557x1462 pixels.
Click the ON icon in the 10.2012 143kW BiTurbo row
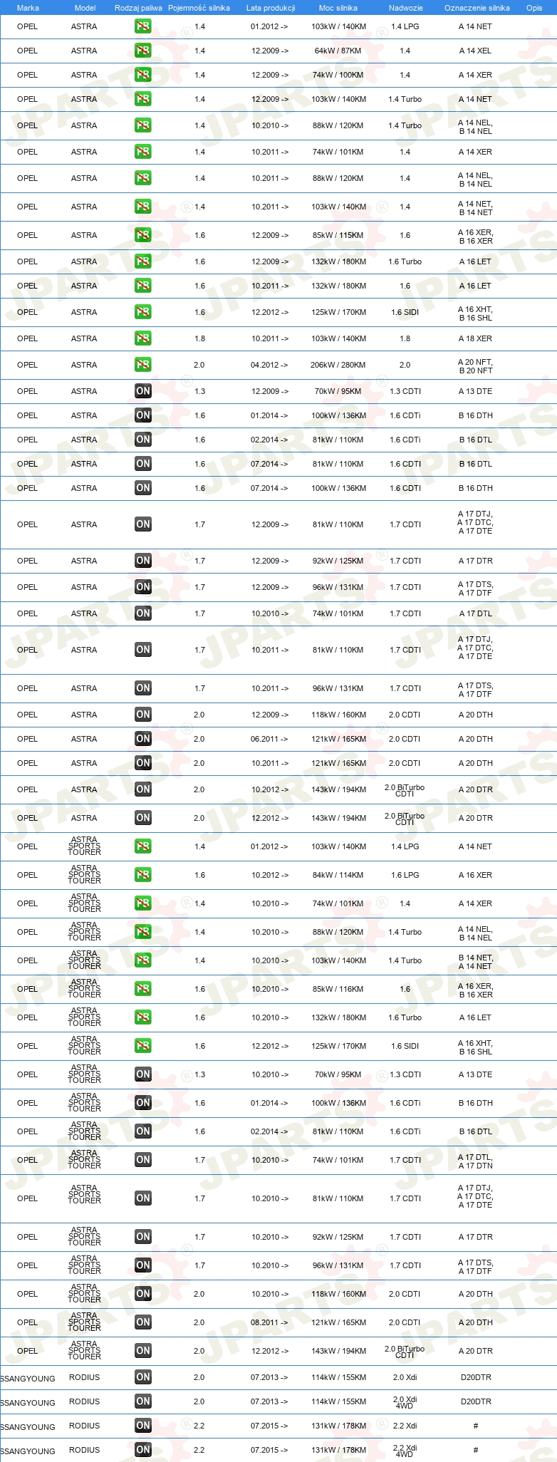[143, 789]
